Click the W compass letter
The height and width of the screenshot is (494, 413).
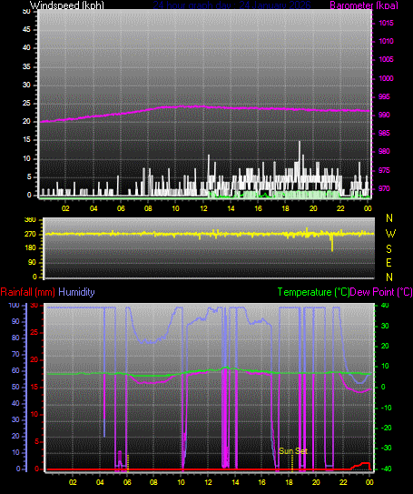click(x=390, y=234)
